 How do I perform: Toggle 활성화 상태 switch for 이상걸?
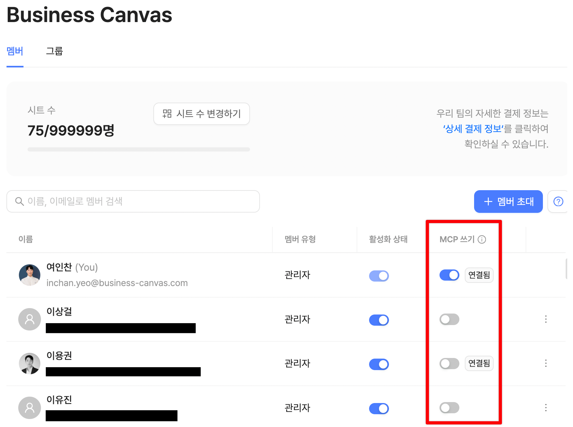[379, 320]
